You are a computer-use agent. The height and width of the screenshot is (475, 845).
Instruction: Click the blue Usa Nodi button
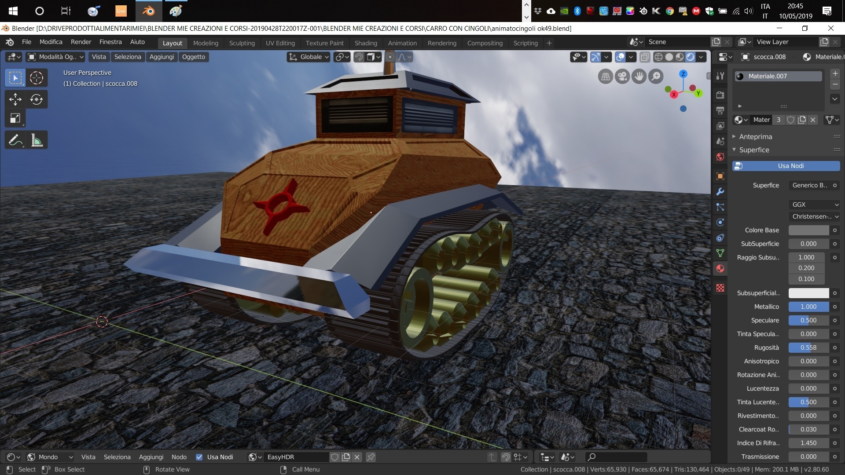pyautogui.click(x=786, y=166)
